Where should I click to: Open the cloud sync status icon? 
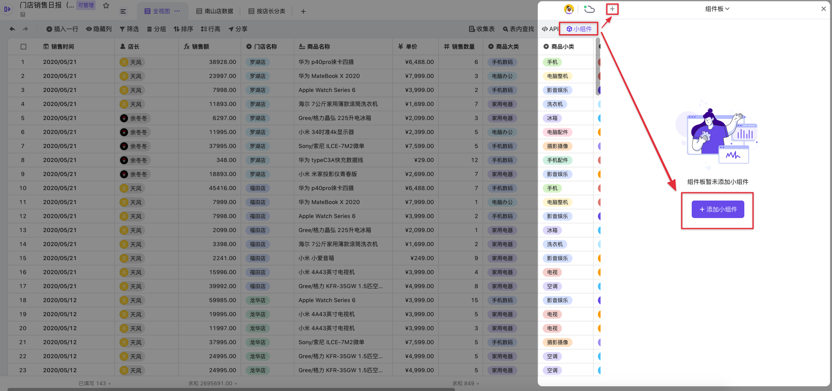pyautogui.click(x=589, y=9)
